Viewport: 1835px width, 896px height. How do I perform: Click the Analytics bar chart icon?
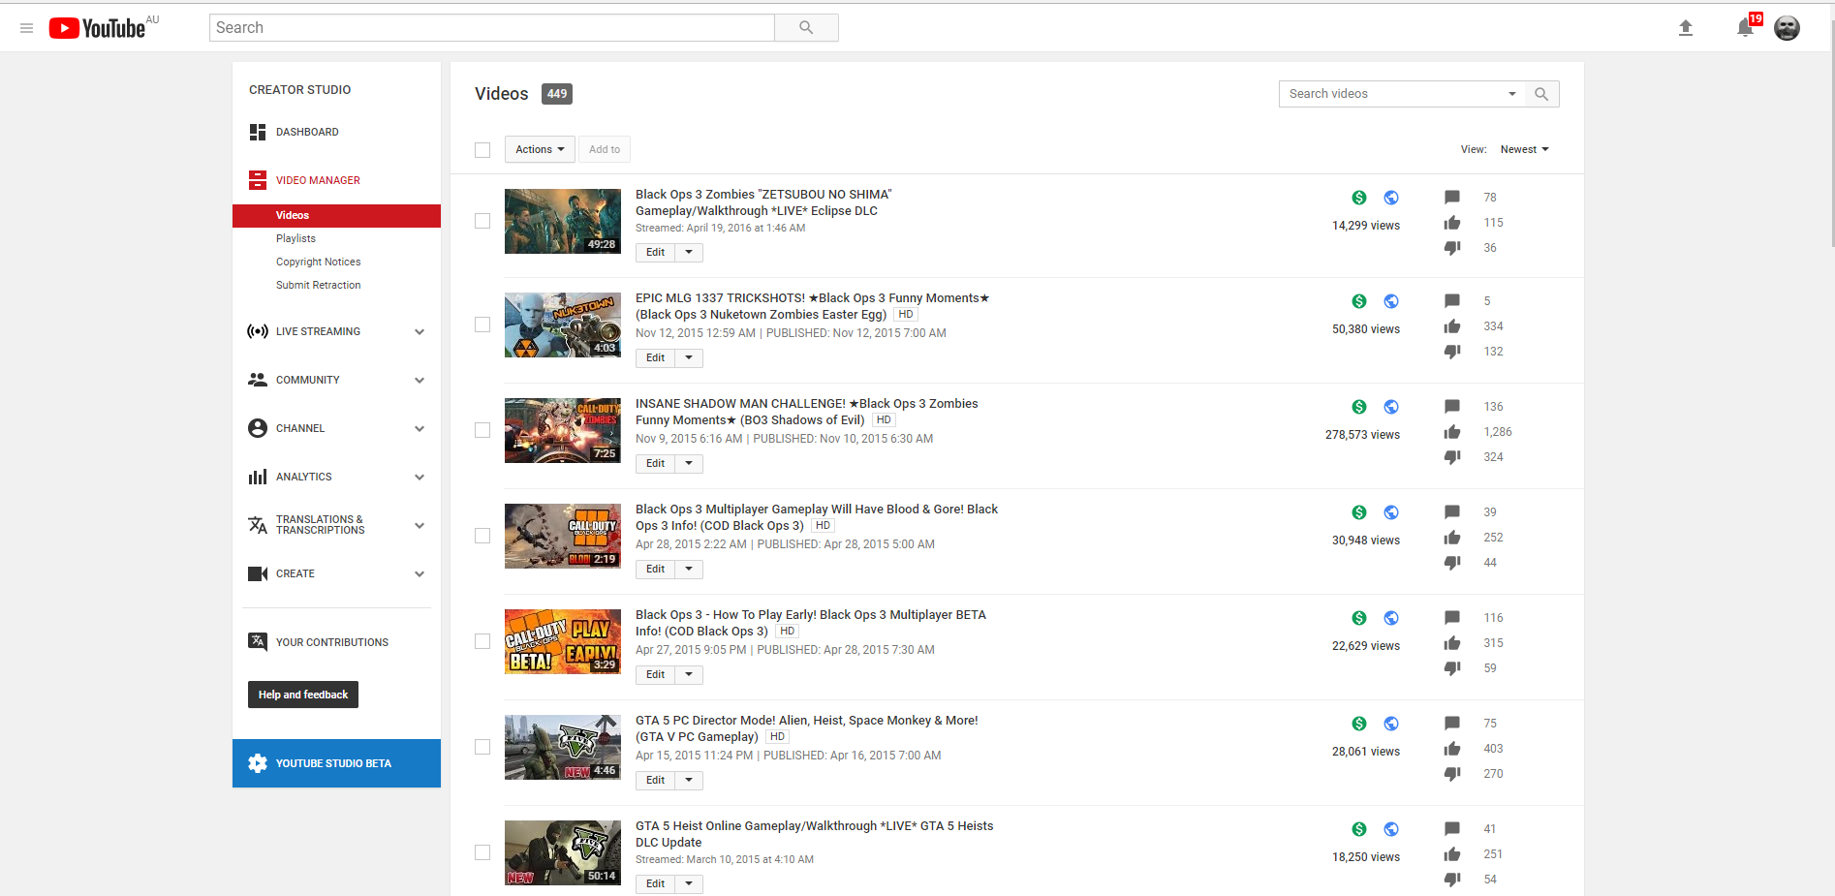(258, 477)
